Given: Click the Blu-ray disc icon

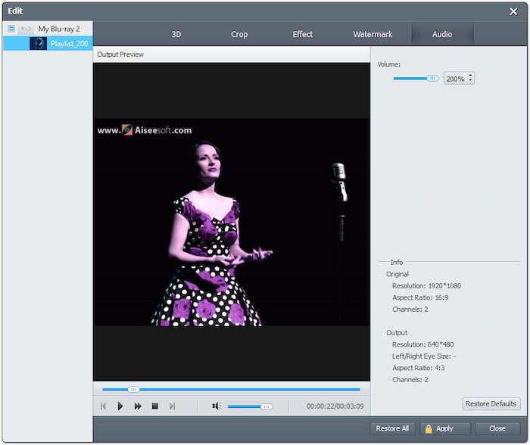Looking at the screenshot, I should [26, 29].
